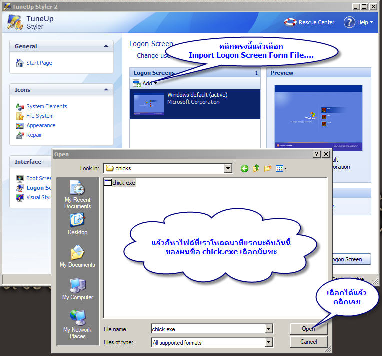The width and height of the screenshot is (382, 356).
Task: Click the File name input field
Action: click(x=208, y=329)
